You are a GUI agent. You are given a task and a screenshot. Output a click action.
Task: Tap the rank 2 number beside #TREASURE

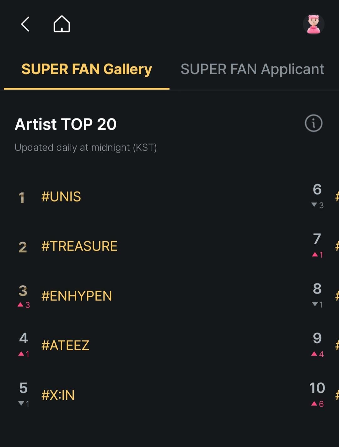(23, 247)
